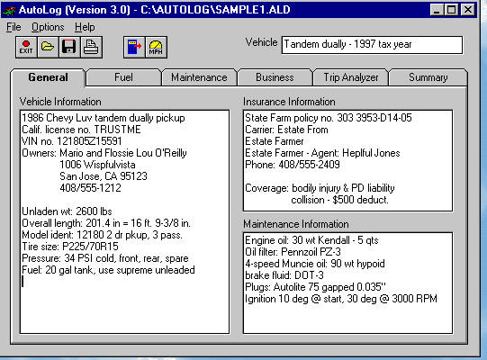487x360 pixels.
Task: Click the '4-speed Muncie oil: 90 wt hypoid' line
Action: click(x=315, y=264)
